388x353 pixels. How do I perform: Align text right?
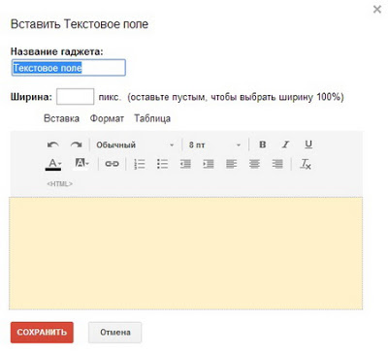[277, 164]
